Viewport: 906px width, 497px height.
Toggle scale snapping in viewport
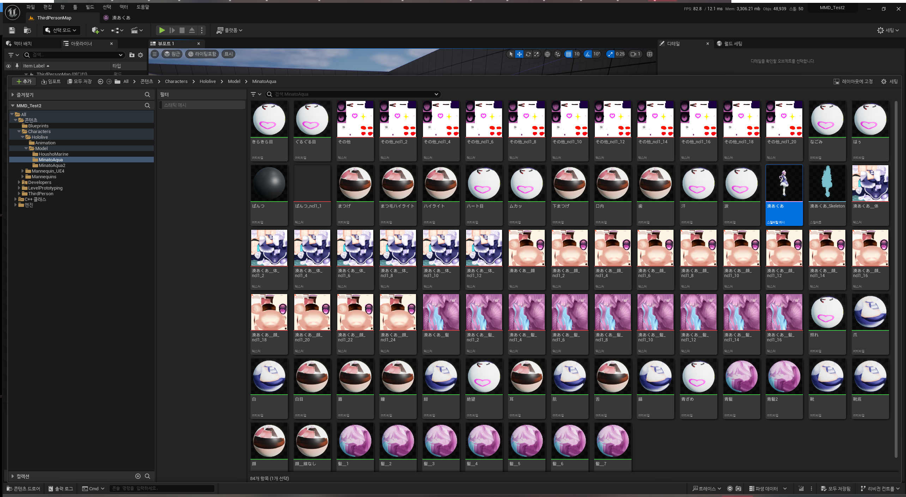click(x=610, y=54)
